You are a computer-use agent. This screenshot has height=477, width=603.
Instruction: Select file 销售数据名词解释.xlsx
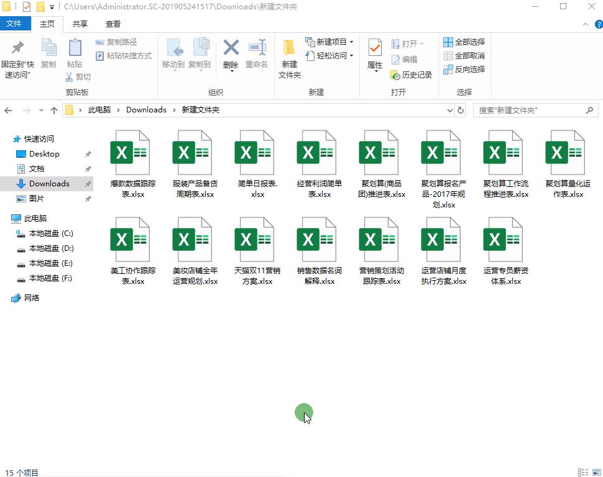(319, 252)
